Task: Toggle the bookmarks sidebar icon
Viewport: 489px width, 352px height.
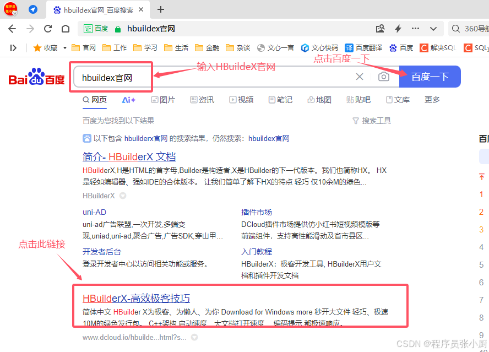Action: click(13, 48)
